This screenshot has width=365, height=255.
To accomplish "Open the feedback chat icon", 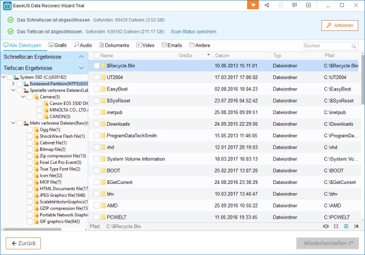I will click(294, 5).
